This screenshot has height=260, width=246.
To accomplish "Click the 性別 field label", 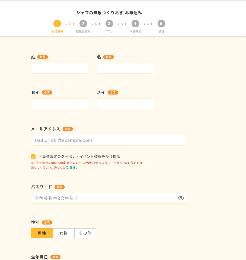I will coord(35,223).
